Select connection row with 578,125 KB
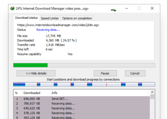167x119 pixels. 82,113
